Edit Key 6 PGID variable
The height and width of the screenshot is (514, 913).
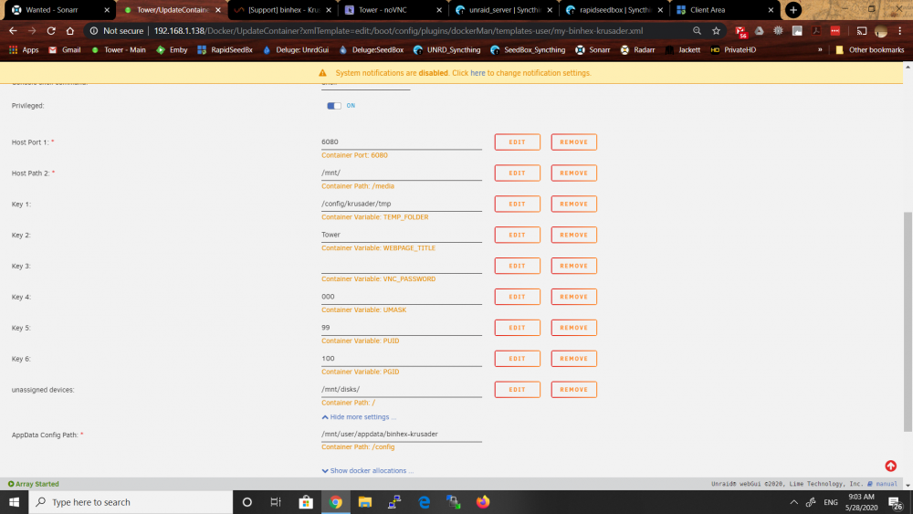pos(517,358)
